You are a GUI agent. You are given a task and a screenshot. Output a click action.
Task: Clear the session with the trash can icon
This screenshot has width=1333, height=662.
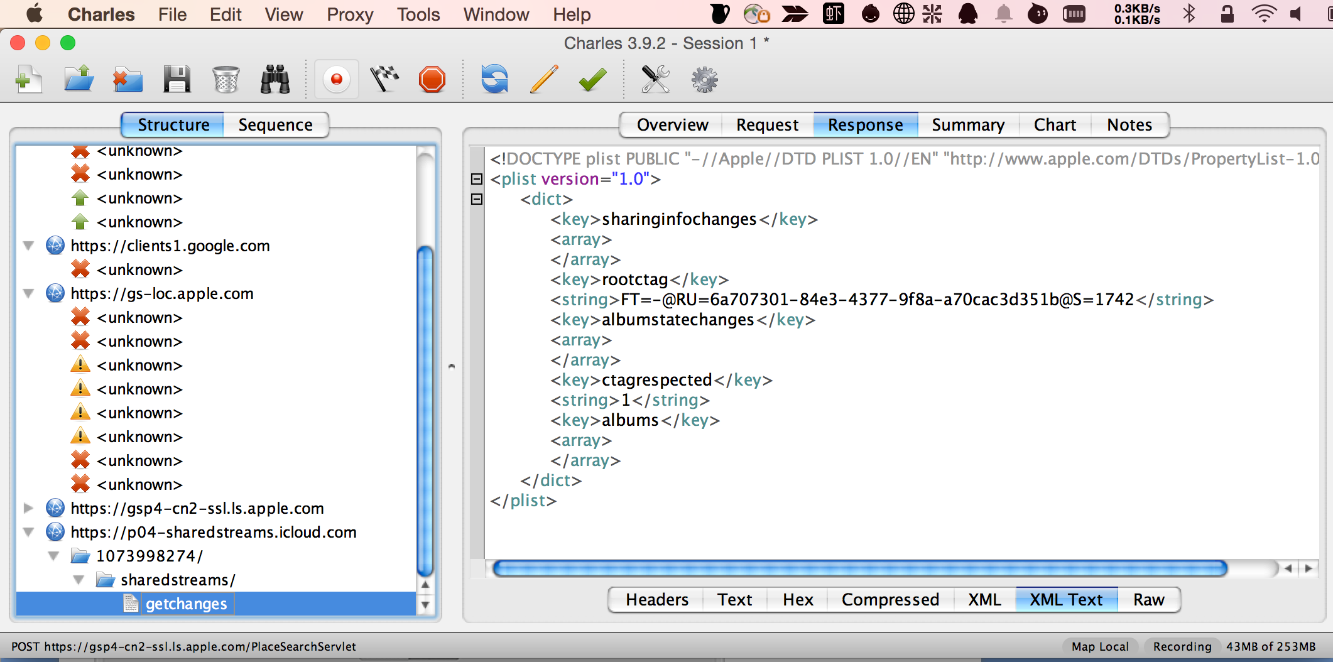(226, 80)
